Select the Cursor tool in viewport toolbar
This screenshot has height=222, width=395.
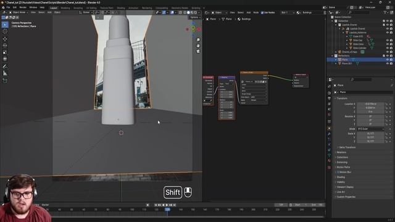click(5, 31)
